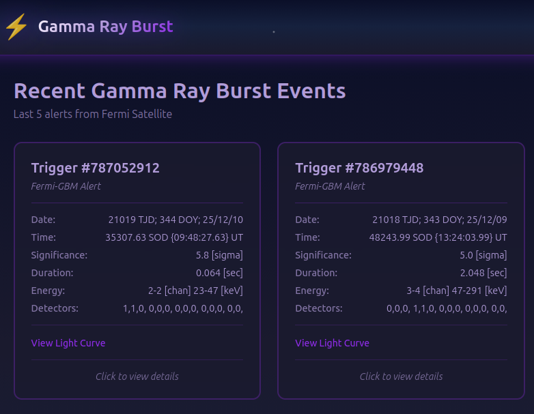
Task: View Light Curve for trigger 787052912
Action: tap(68, 343)
